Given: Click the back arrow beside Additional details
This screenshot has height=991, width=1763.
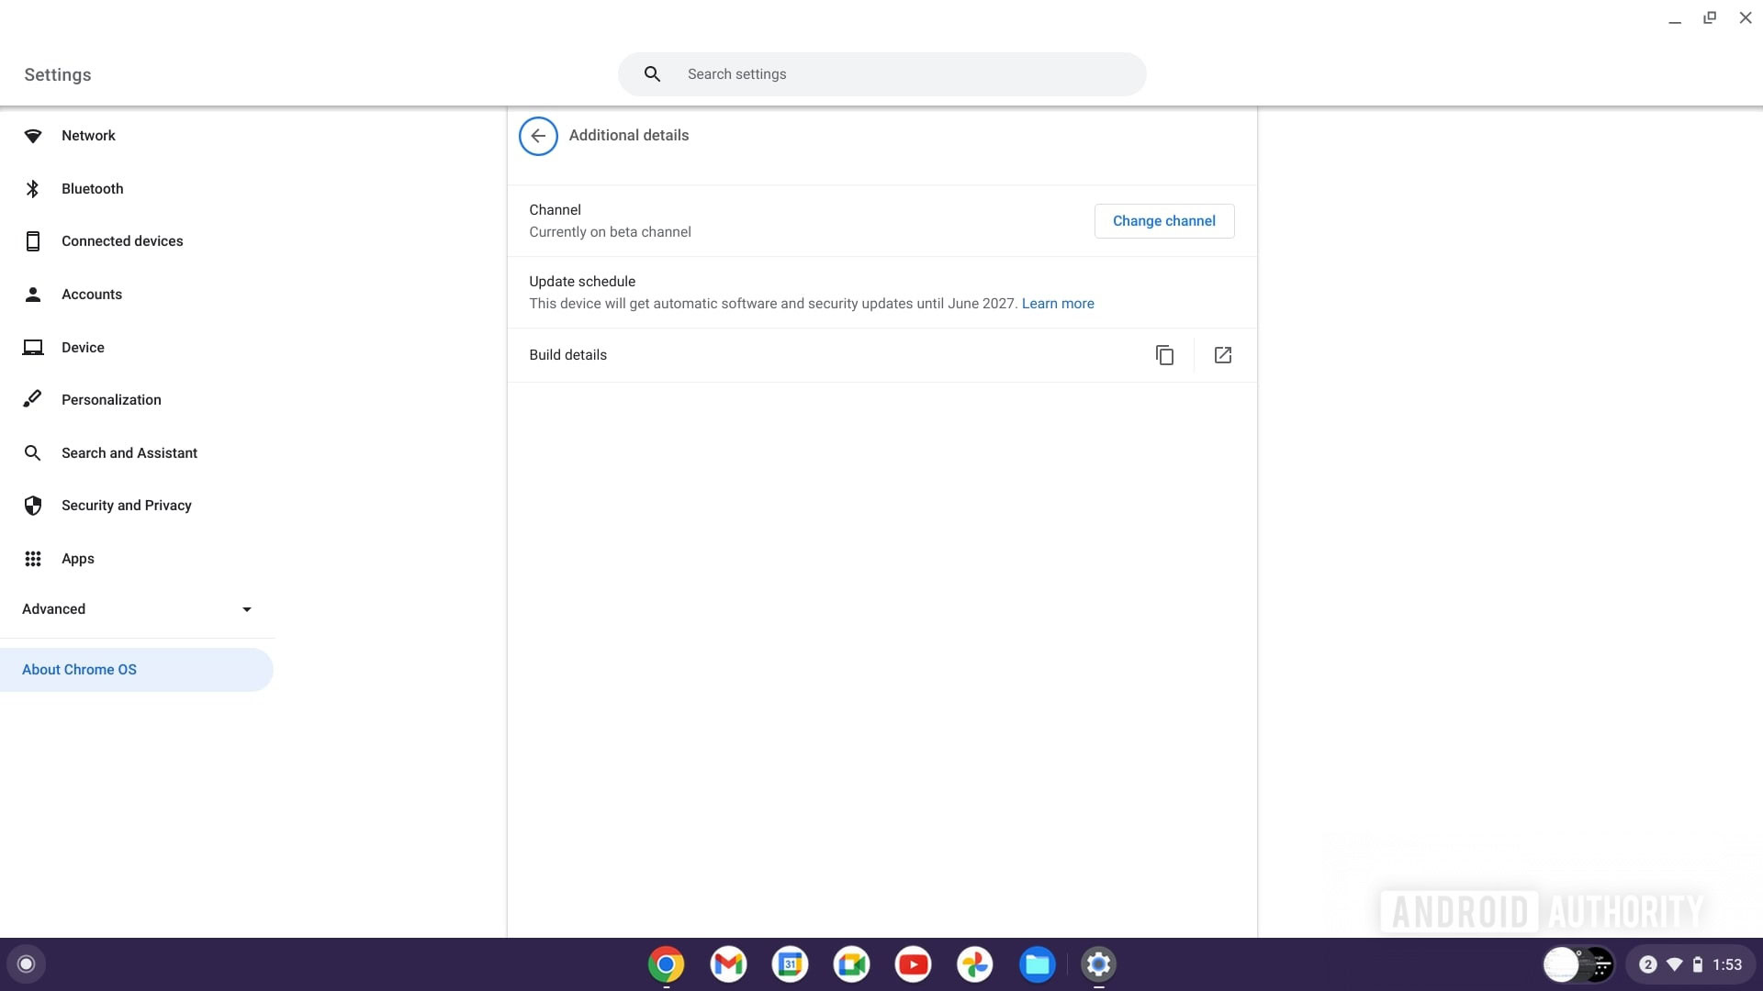Looking at the screenshot, I should click(538, 136).
